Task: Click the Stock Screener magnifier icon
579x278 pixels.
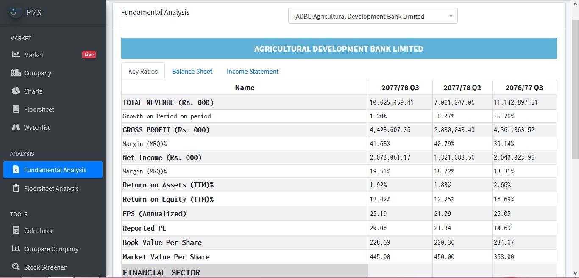Action: [16, 267]
